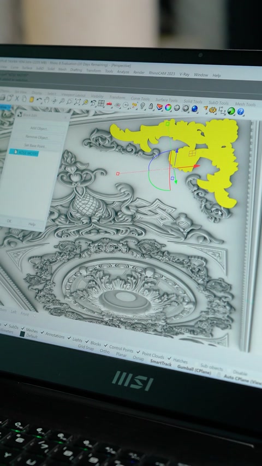Open the Analyze menu
This screenshot has width=262, height=466.
tap(123, 71)
